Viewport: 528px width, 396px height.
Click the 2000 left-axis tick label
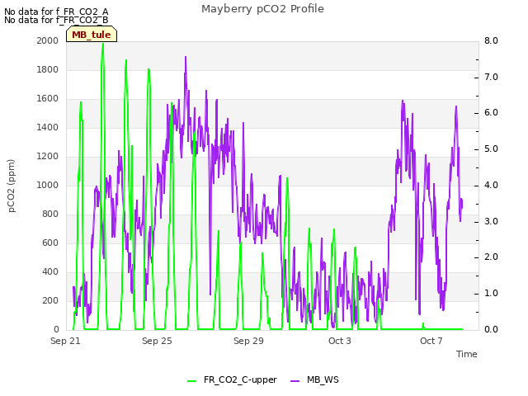coord(48,40)
